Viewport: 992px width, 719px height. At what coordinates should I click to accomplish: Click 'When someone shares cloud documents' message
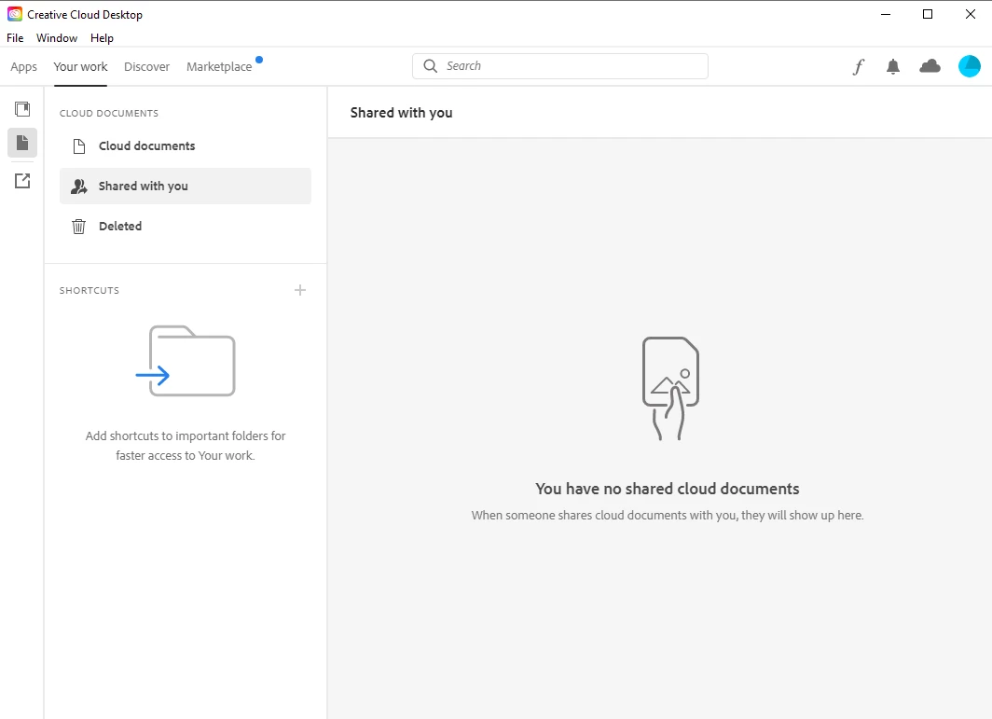pos(668,515)
